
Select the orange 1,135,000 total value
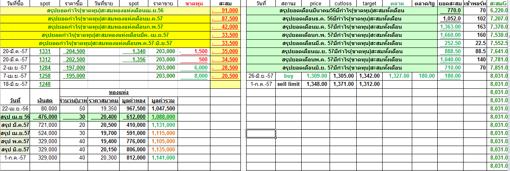(x=164, y=149)
